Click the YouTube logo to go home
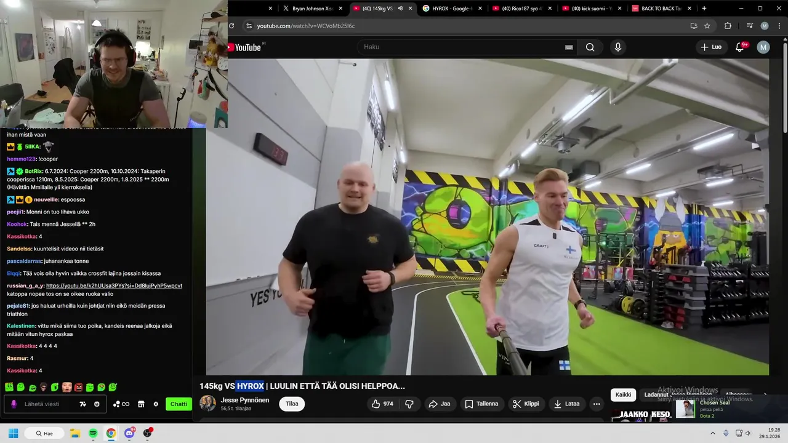Image resolution: width=788 pixels, height=443 pixels. pyautogui.click(x=244, y=47)
